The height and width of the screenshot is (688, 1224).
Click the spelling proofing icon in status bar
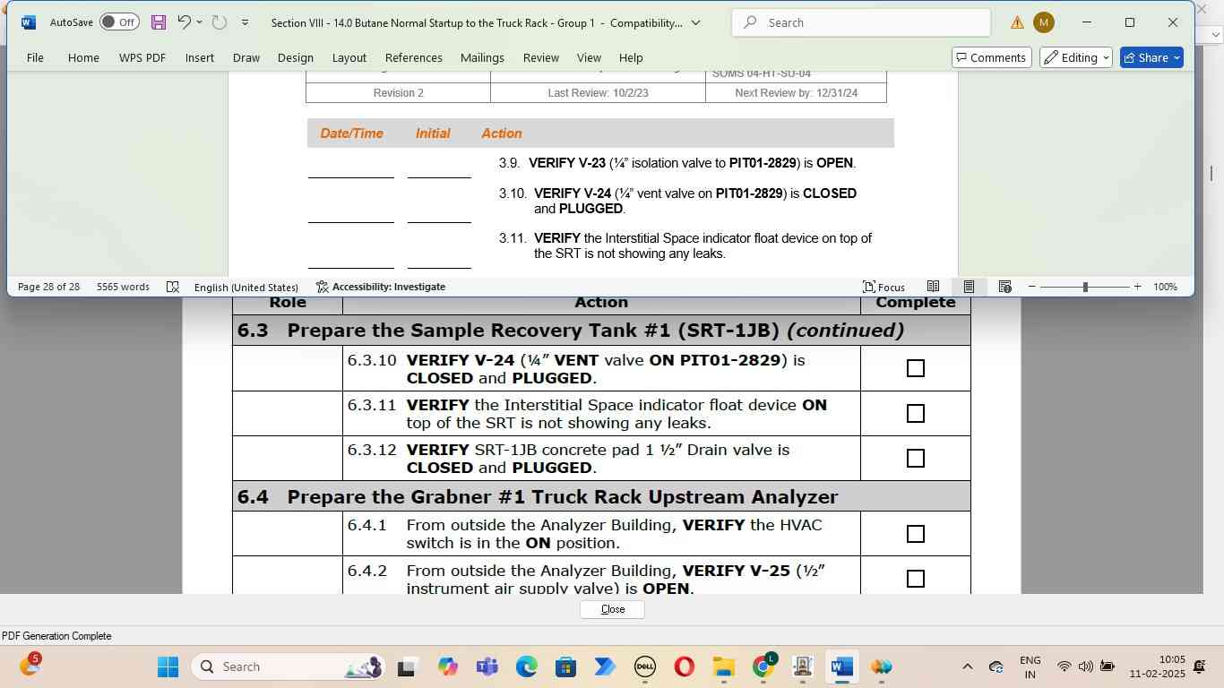[173, 287]
